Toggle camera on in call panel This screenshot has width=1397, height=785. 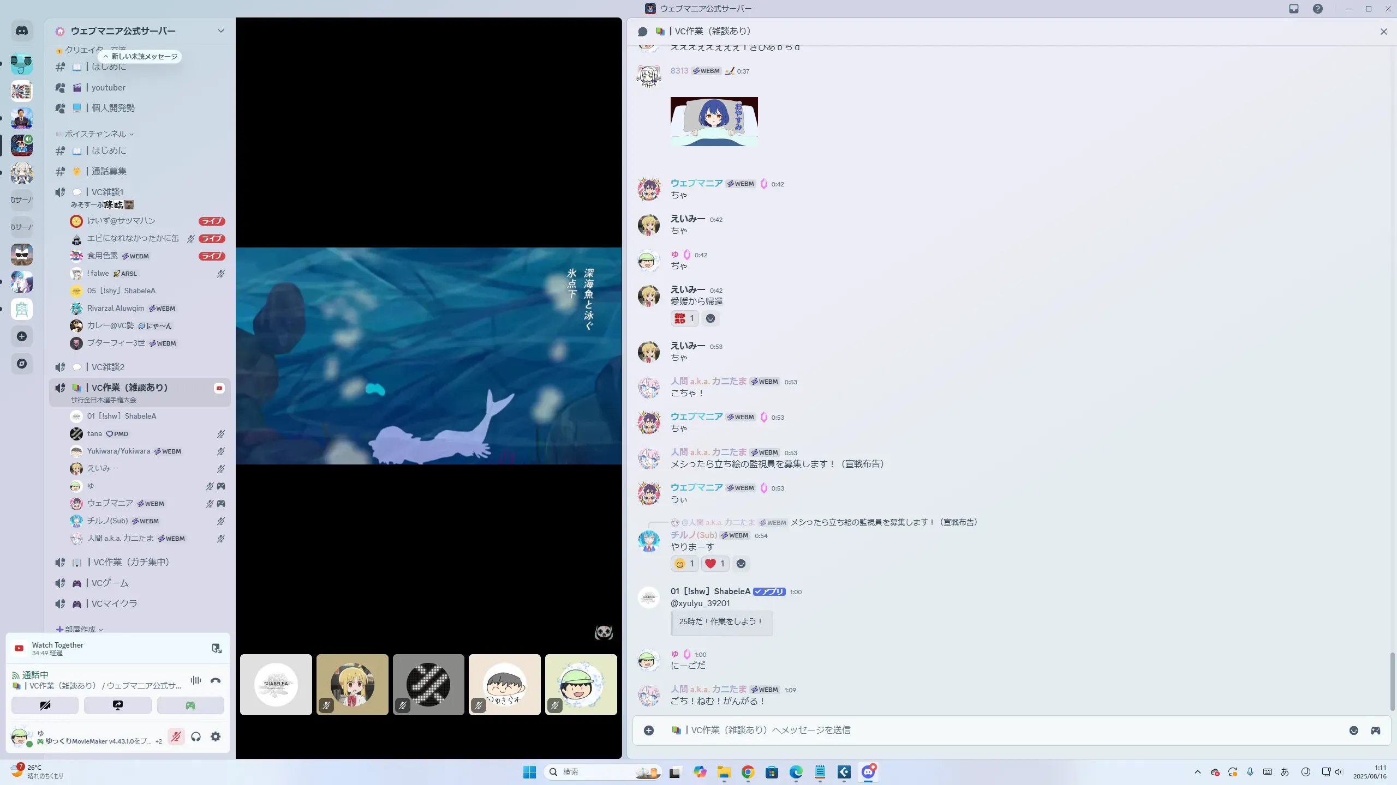coord(45,705)
